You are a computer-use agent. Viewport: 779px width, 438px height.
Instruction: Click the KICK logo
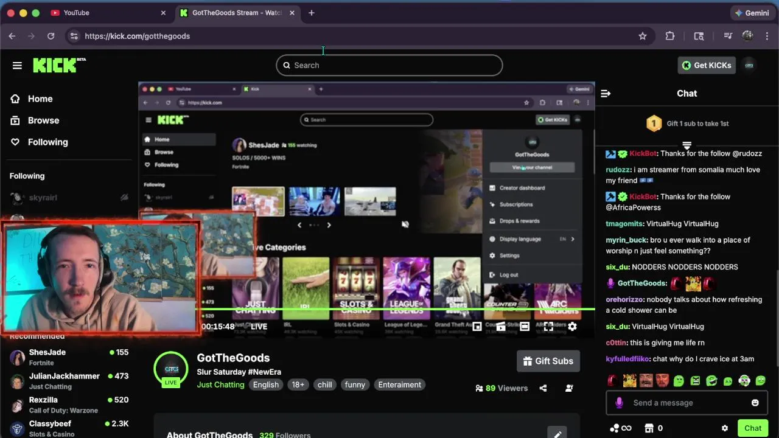point(59,65)
